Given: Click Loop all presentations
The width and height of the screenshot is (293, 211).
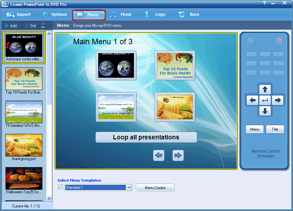Looking at the screenshot, I should 146,137.
